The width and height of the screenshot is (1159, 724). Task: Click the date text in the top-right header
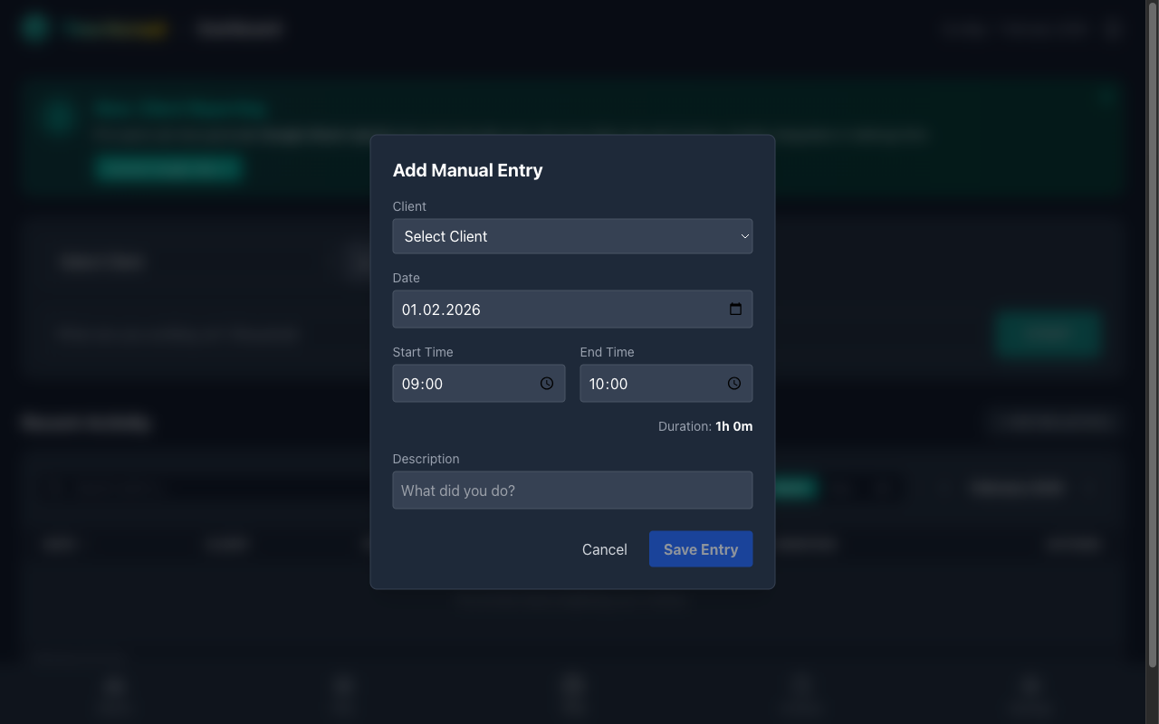click(1014, 29)
